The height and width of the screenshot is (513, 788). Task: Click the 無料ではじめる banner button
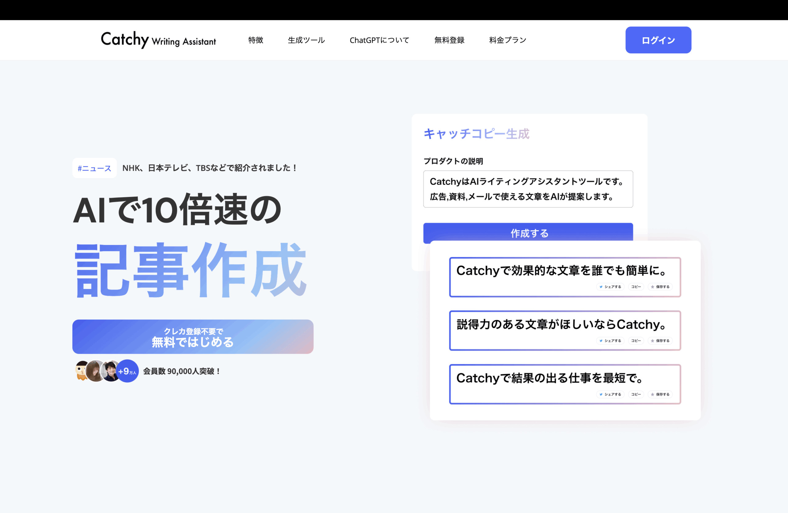[x=192, y=336]
